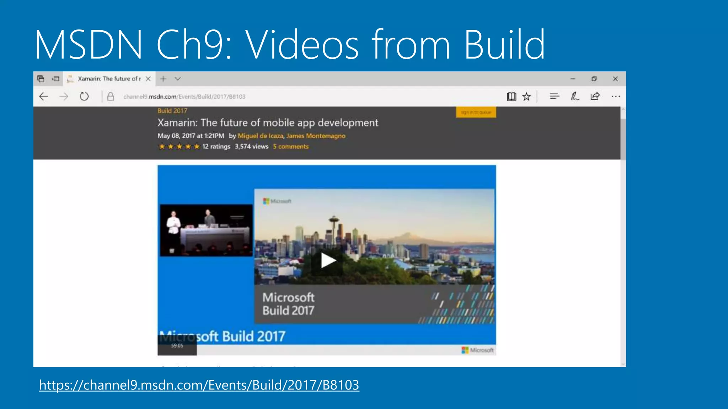Reload the page with Refresh icon
728x409 pixels.
click(x=84, y=97)
